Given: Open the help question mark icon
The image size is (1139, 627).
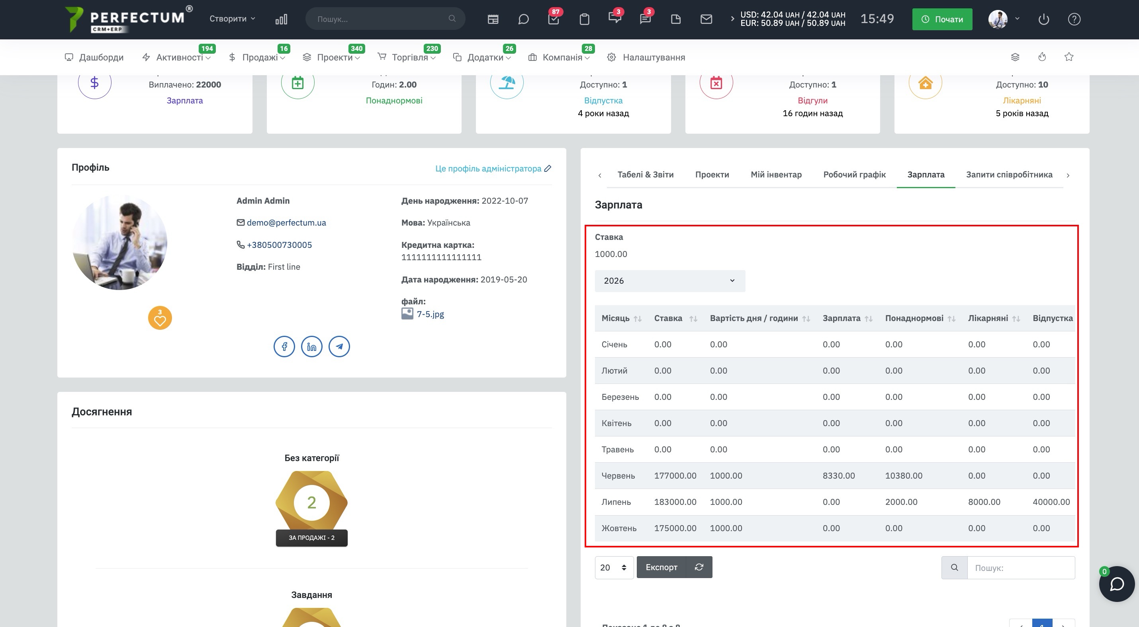Looking at the screenshot, I should coord(1074,19).
